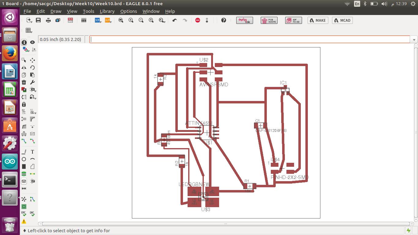The width and height of the screenshot is (418, 235).
Task: Open the layer Display settings dropdown
Action: [25, 50]
